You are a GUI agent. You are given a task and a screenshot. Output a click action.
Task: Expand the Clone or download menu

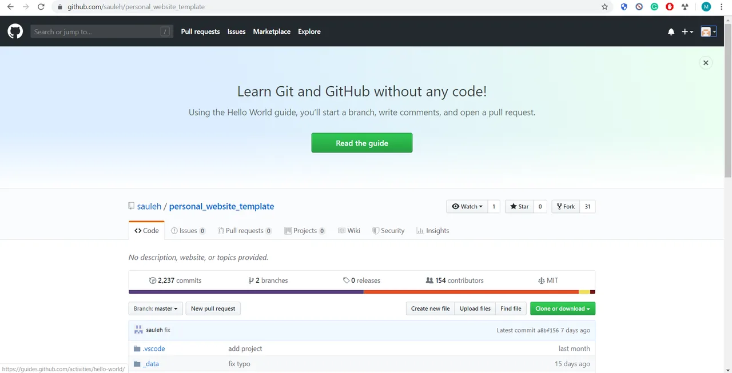point(563,308)
